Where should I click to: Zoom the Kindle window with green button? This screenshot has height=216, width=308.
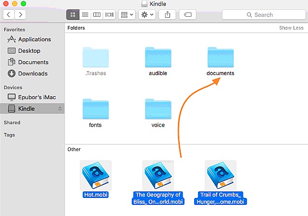pyautogui.click(x=23, y=4)
